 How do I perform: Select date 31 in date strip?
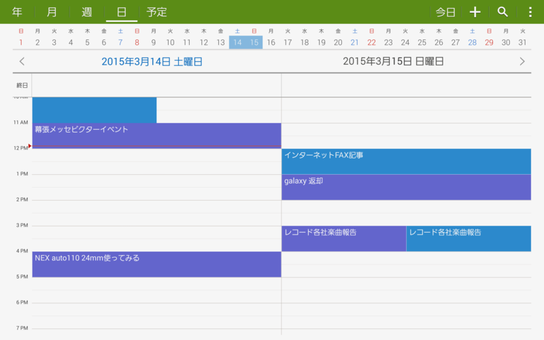click(x=522, y=42)
